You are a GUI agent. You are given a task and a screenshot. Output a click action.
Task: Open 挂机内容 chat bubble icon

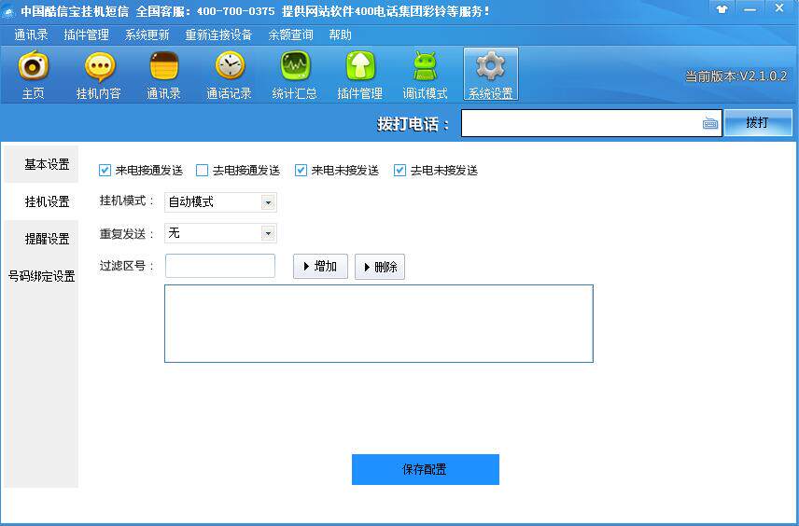coord(99,67)
